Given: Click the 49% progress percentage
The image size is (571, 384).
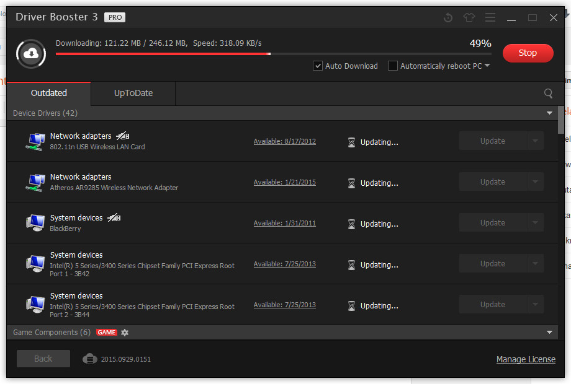Looking at the screenshot, I should pyautogui.click(x=480, y=43).
